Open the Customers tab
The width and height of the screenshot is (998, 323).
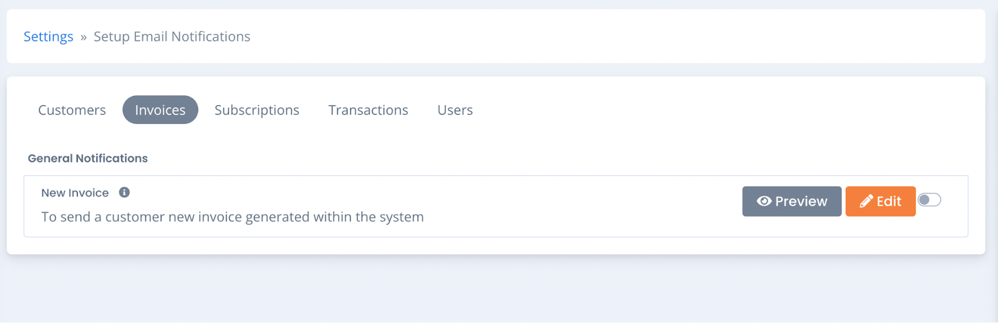click(72, 110)
